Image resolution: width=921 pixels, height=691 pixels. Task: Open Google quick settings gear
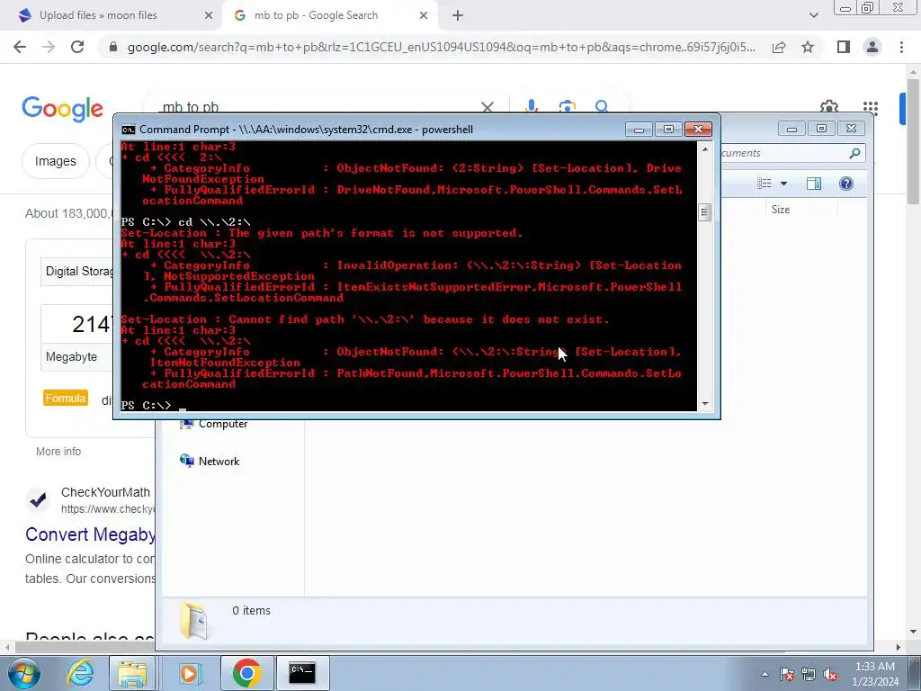(x=828, y=106)
